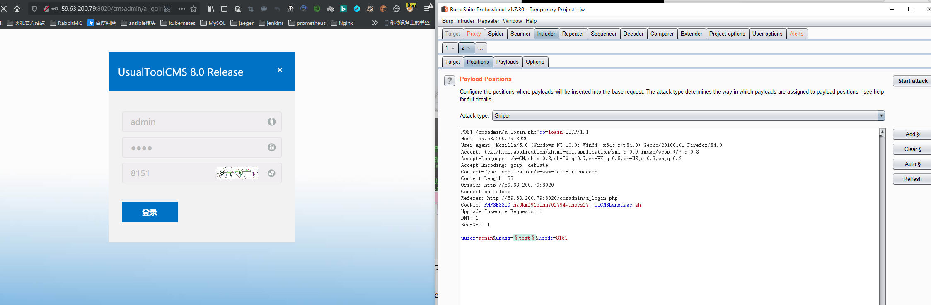Click the Firefox stop loading X button
Screen dimensions: 931x305
(x=4, y=8)
